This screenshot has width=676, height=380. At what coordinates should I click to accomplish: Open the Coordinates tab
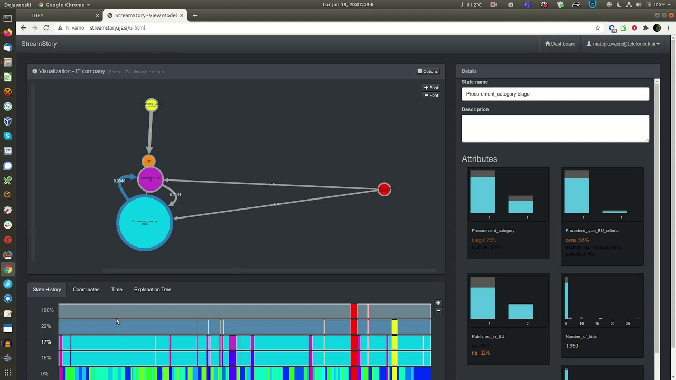[86, 289]
